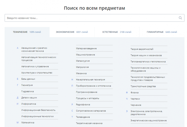187x127 pixels.
Task: Select Начертательная геометрия
Action: click(x=91, y=80)
